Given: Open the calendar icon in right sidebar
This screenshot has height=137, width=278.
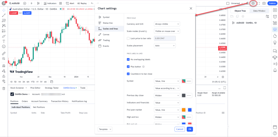Looking at the screenshot, I should 275,127.
